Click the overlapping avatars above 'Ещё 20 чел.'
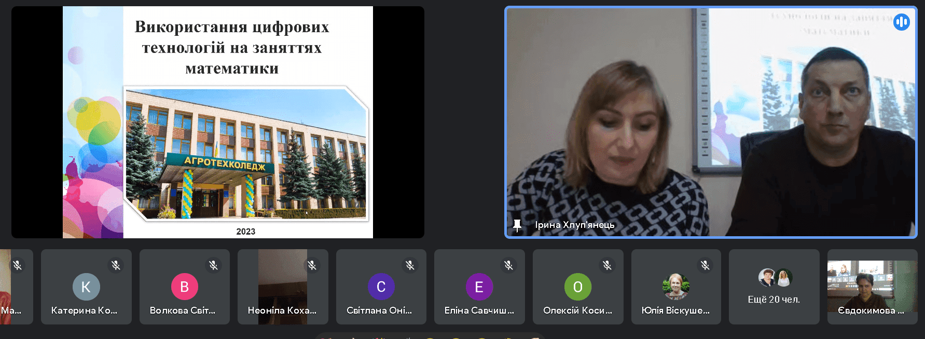The height and width of the screenshot is (339, 925). (775, 278)
